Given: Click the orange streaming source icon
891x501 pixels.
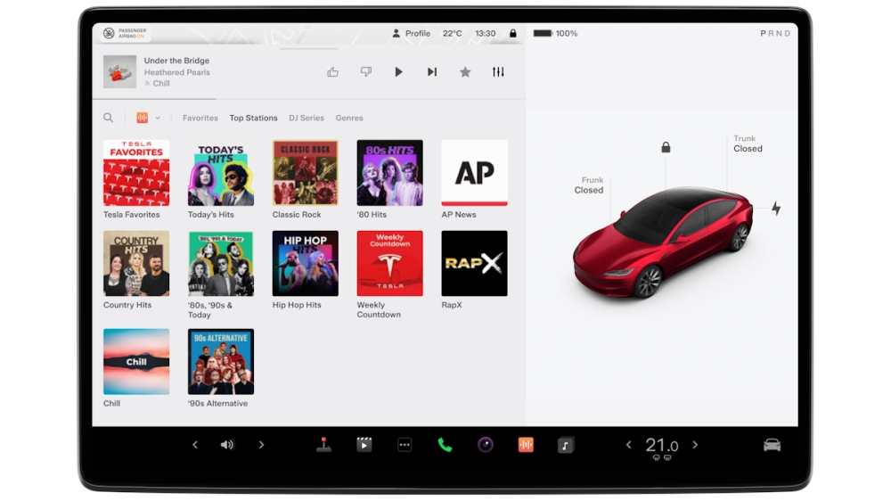Looking at the screenshot, I should click(142, 118).
